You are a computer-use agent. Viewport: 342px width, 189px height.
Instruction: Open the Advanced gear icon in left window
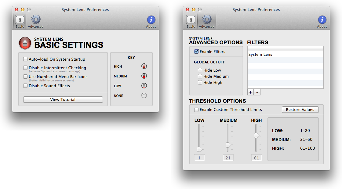(36, 20)
